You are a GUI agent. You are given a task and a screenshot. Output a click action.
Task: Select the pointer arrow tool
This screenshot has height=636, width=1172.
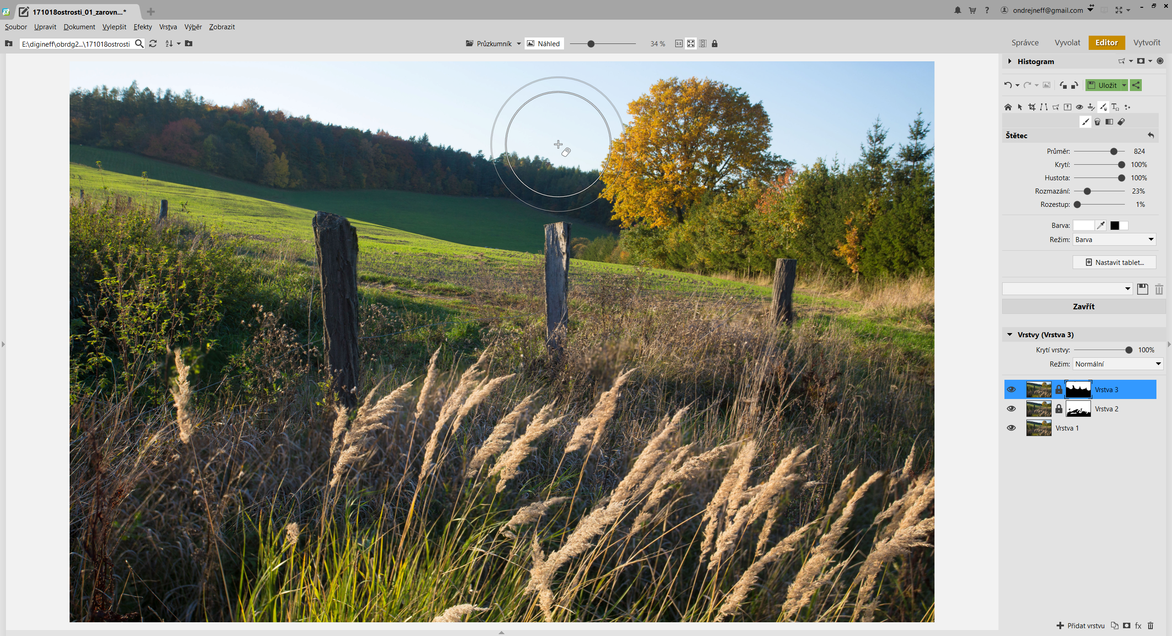click(1020, 107)
